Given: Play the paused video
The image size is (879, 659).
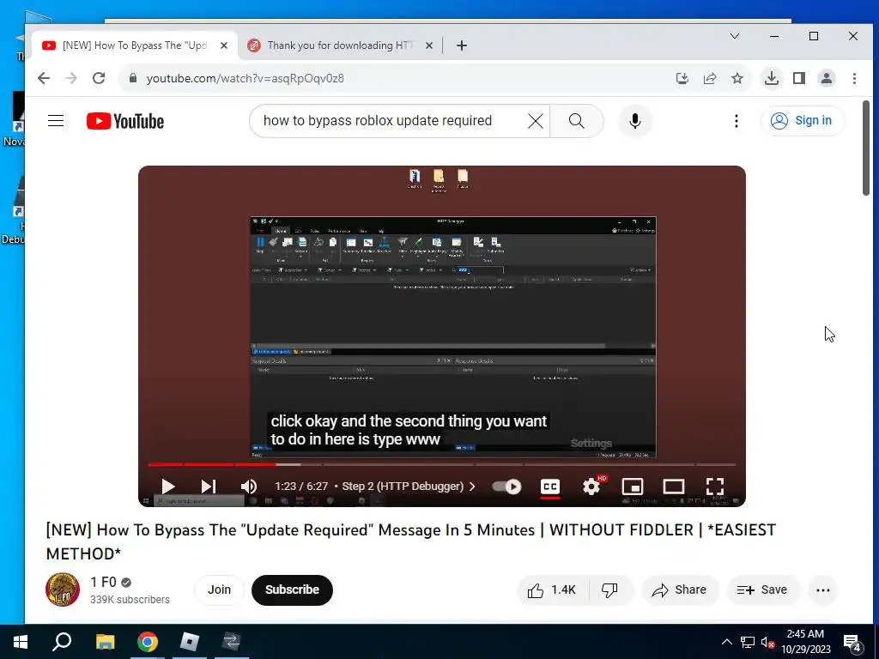Looking at the screenshot, I should coord(167,486).
